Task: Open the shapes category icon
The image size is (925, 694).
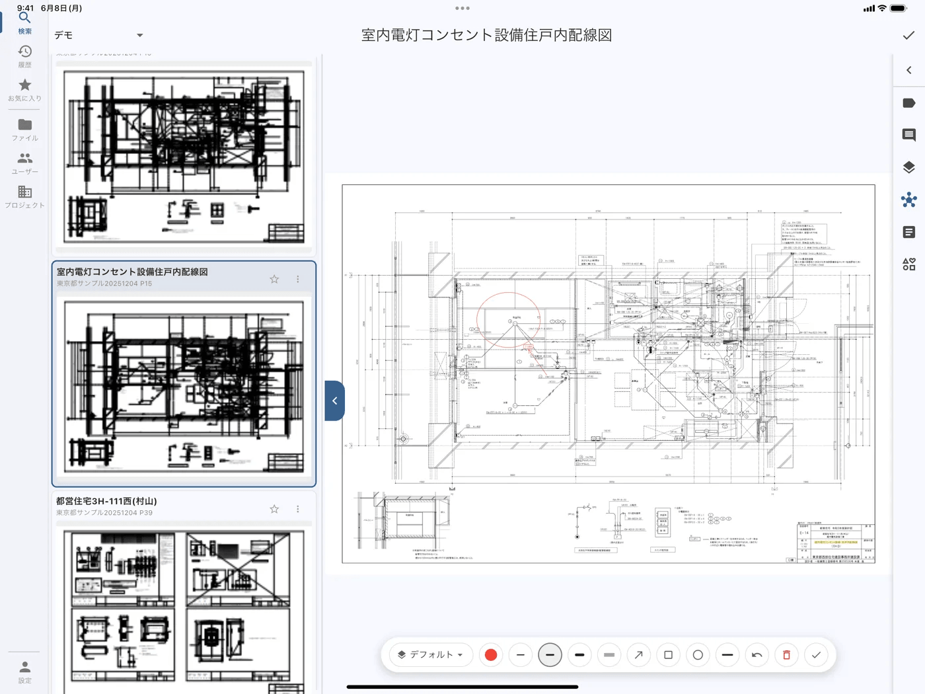Action: pos(909,264)
